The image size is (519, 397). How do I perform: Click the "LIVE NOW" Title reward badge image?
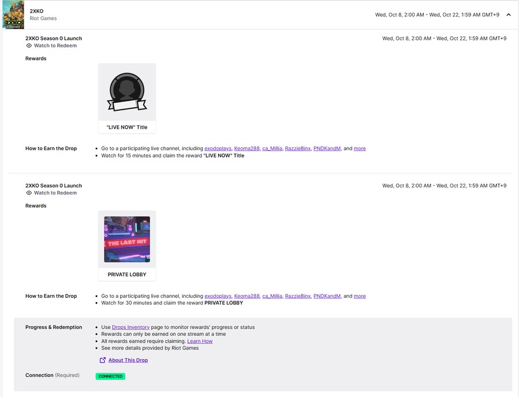127,93
